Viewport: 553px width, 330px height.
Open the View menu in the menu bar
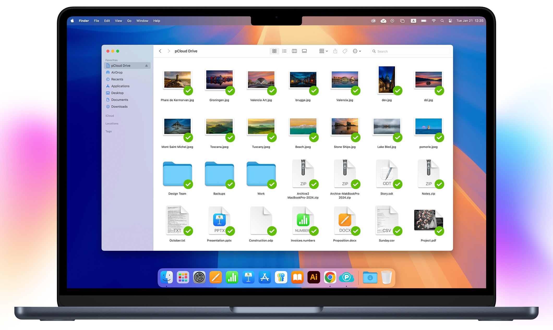[118, 21]
